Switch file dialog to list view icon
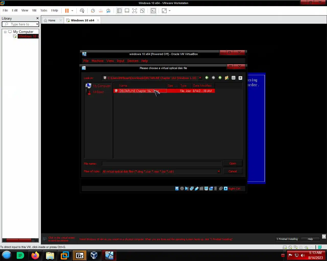This screenshot has width=327, height=261. (233, 78)
